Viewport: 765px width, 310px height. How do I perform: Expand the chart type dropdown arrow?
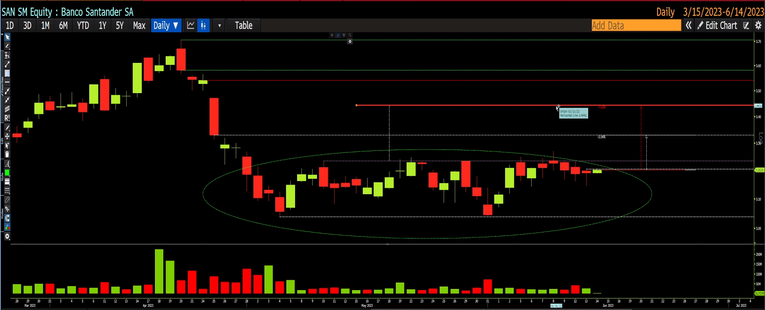[x=219, y=25]
